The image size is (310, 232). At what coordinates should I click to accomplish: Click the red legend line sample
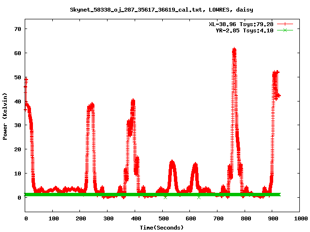point(285,24)
